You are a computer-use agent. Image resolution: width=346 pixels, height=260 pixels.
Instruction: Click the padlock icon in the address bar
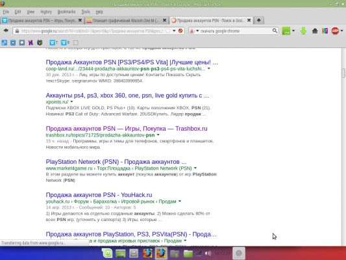[x=17, y=31]
